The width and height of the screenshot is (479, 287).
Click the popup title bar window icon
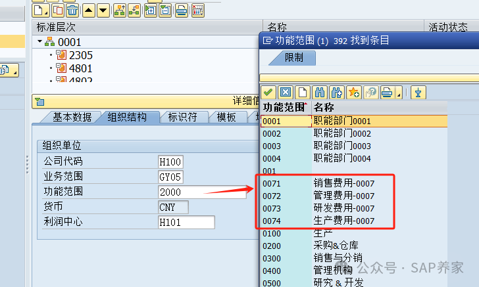[268, 40]
